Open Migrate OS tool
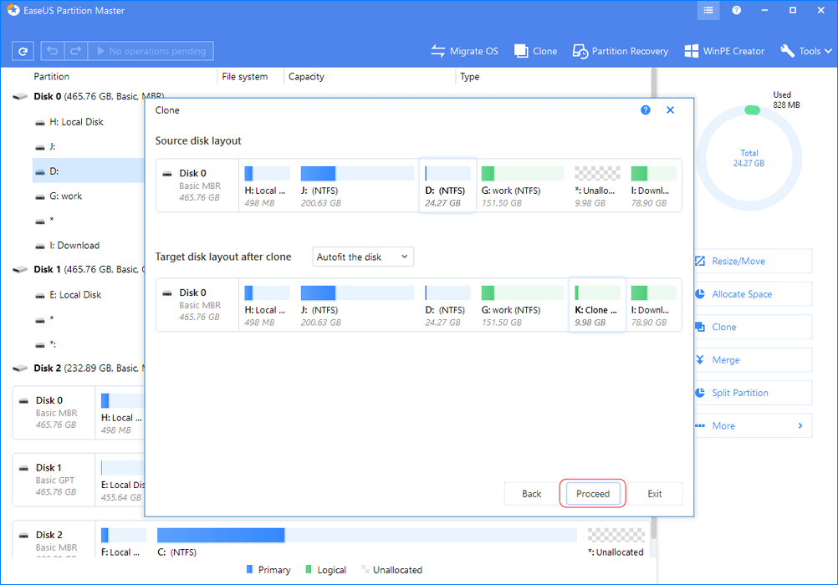 [x=464, y=51]
